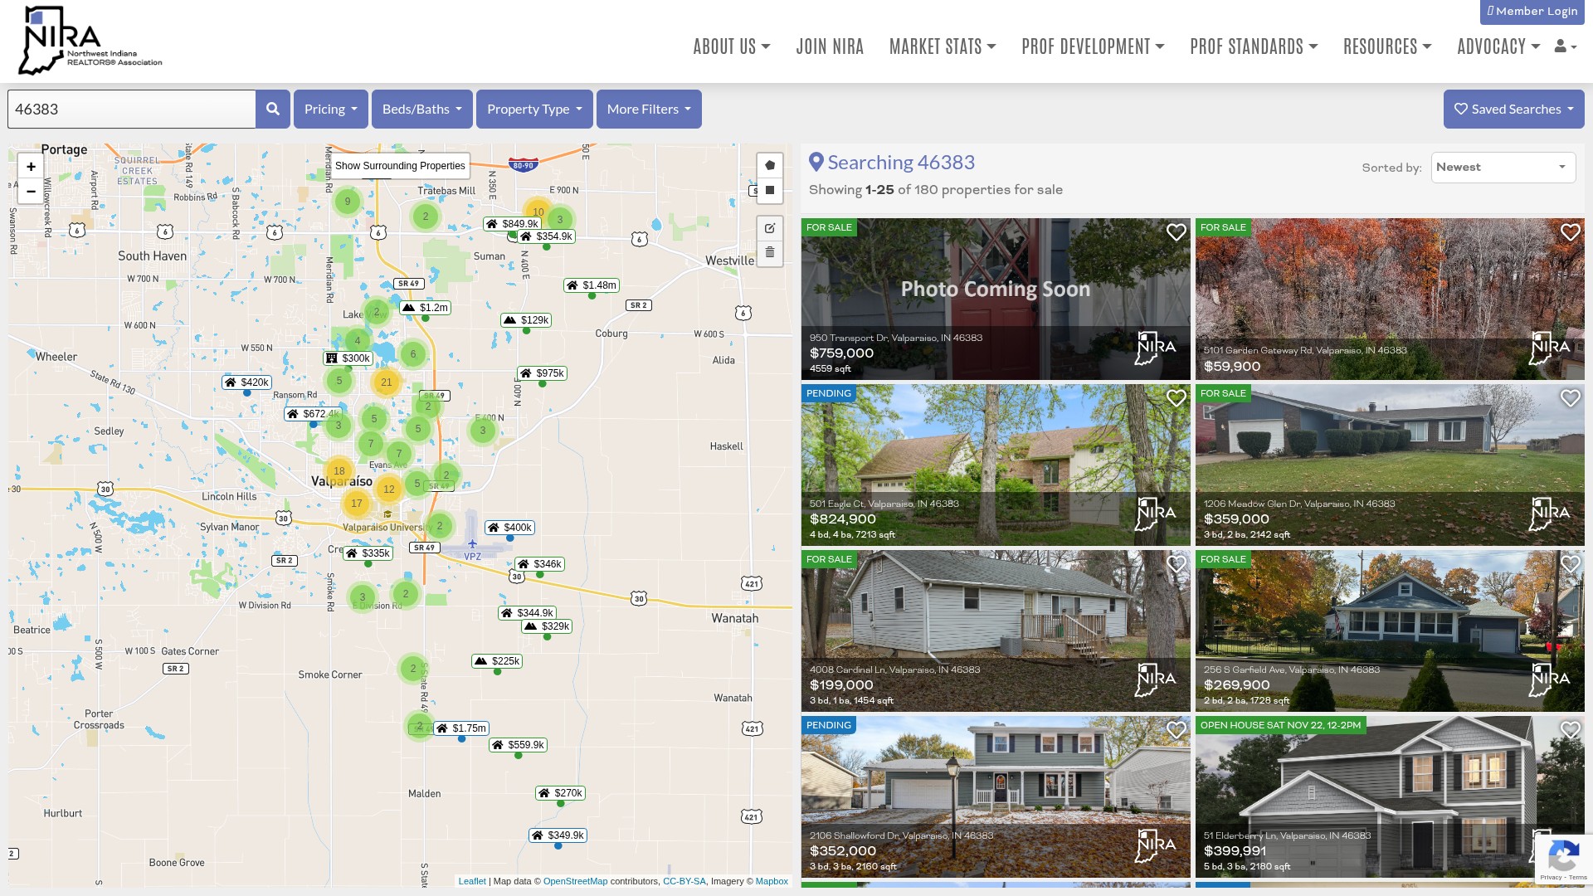
Task: Open the Beds/Baths filter dropdown
Action: pos(421,109)
